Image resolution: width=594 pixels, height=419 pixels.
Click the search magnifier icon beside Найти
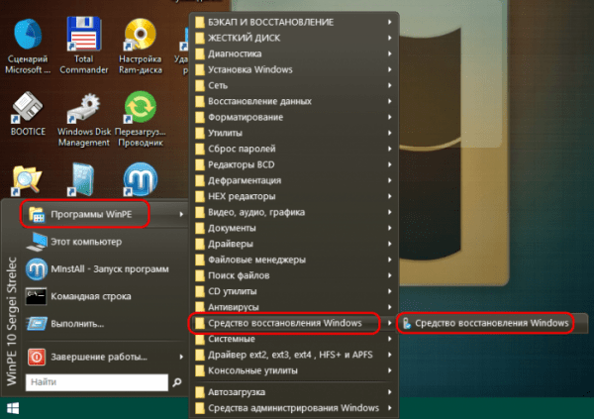point(177,382)
